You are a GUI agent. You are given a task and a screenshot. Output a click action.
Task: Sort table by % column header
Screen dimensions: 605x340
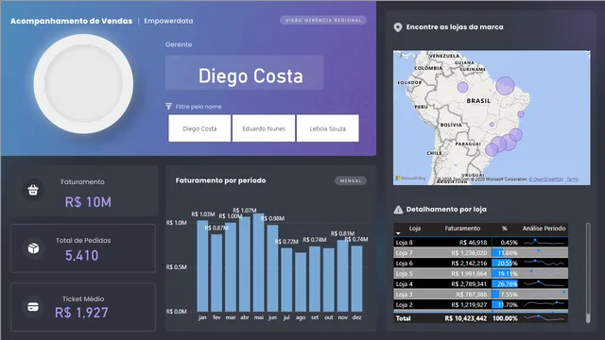tap(504, 229)
